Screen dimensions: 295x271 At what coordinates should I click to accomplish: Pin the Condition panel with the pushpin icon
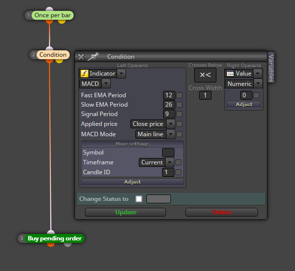coord(93,56)
